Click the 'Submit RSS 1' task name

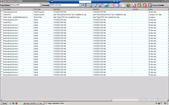point(7,22)
